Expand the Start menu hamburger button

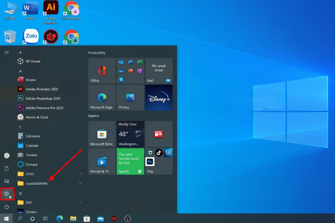point(7,52)
